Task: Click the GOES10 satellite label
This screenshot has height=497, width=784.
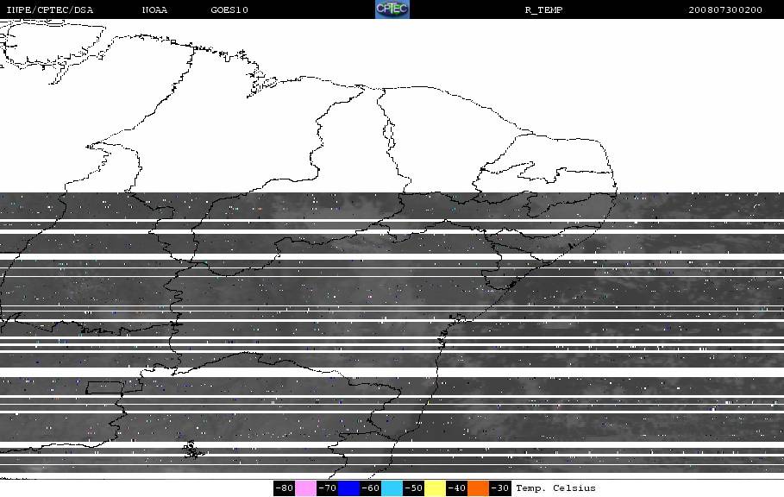Action: pyautogui.click(x=229, y=10)
